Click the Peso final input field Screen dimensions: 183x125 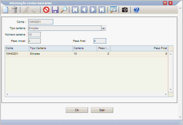point(100,41)
